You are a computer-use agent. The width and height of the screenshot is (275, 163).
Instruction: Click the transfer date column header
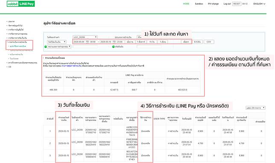pyautogui.click(x=64, y=119)
